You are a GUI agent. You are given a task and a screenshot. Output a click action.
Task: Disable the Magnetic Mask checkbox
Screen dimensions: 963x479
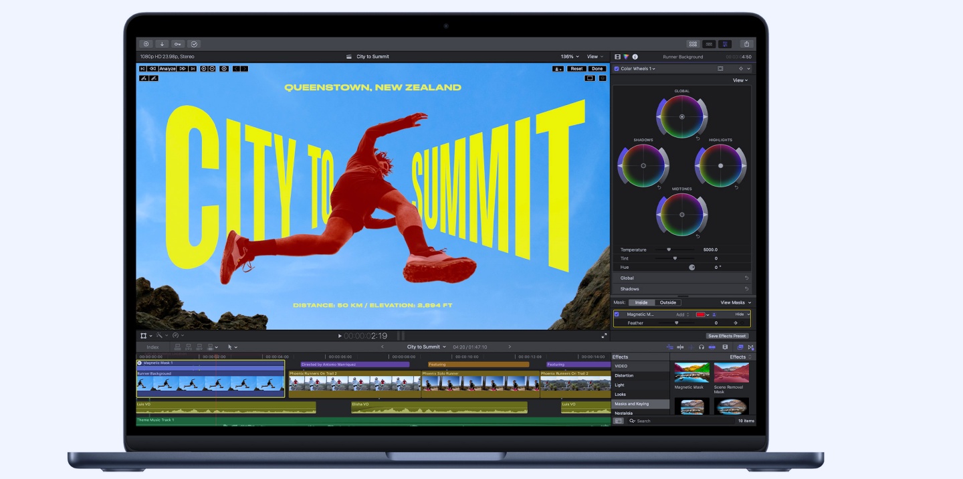point(617,314)
